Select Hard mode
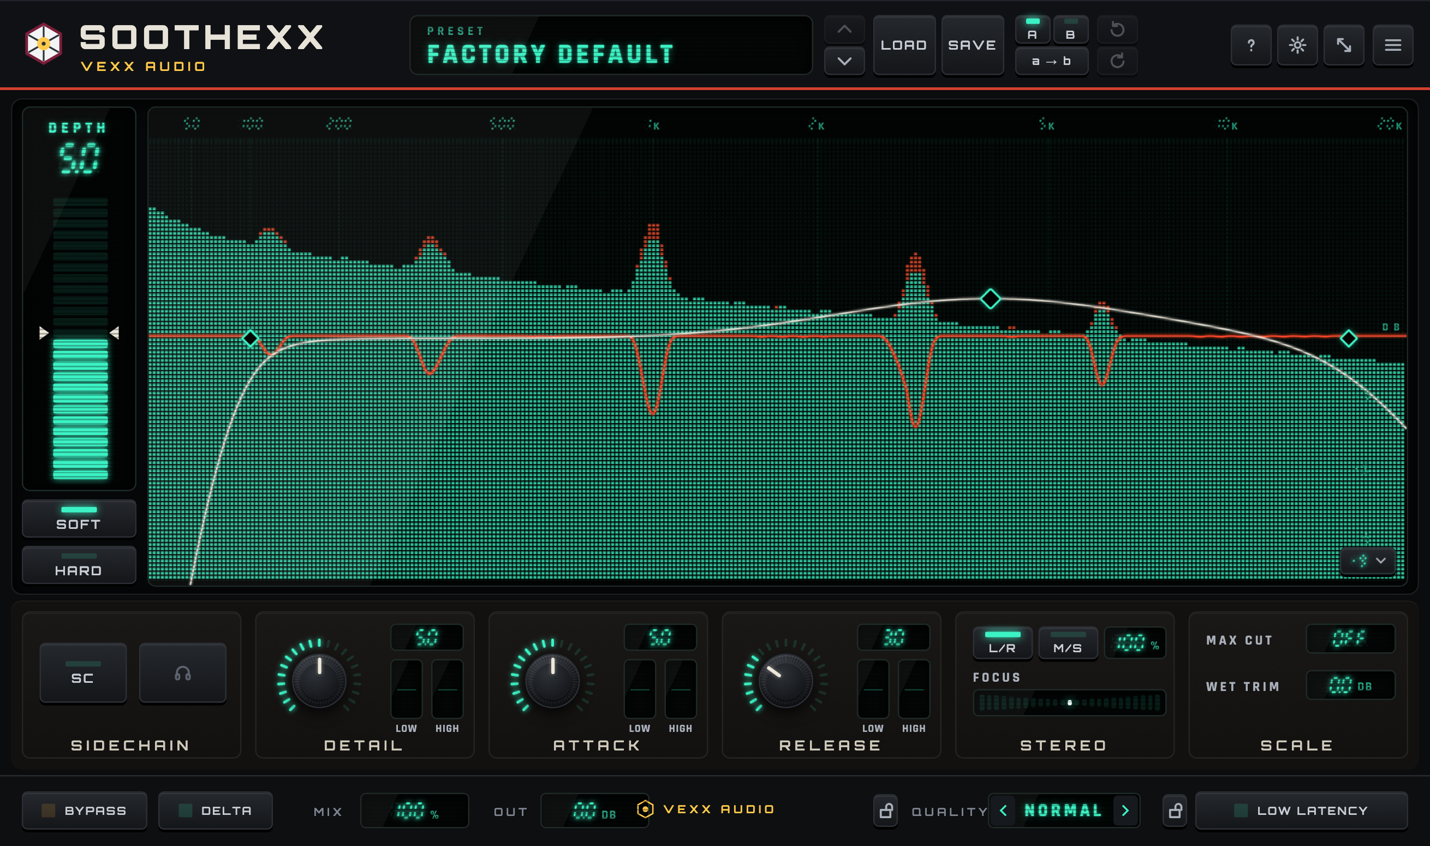The width and height of the screenshot is (1430, 846). click(x=79, y=565)
